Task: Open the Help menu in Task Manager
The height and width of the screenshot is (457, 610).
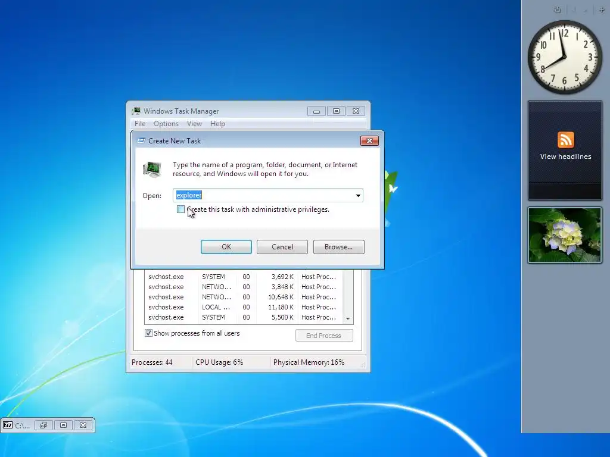Action: 217,124
